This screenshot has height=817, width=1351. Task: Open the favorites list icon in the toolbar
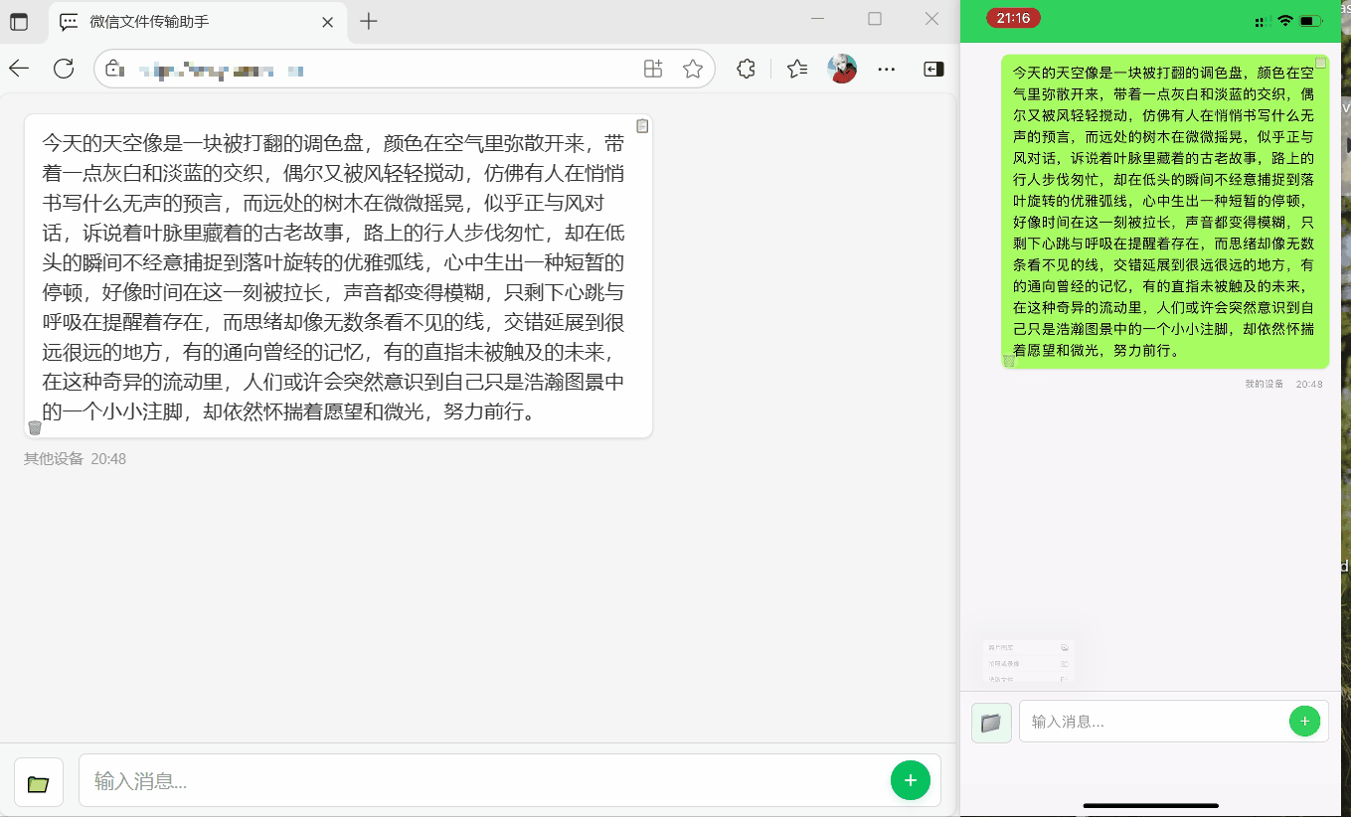click(x=796, y=69)
